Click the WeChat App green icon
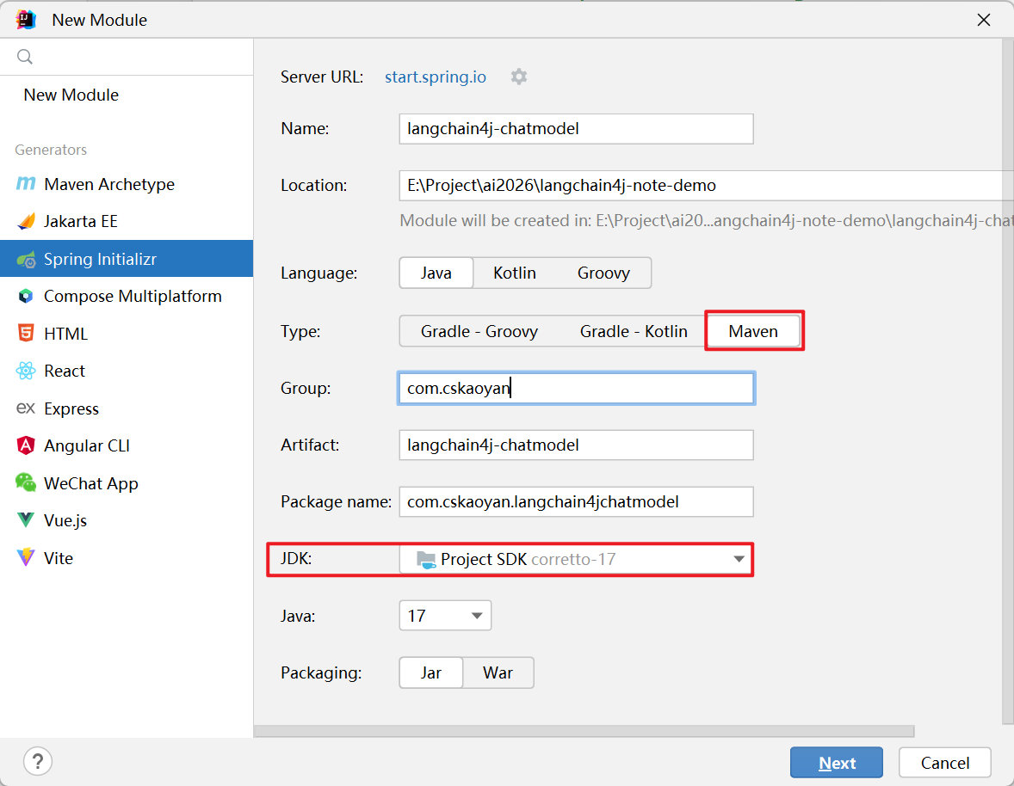The width and height of the screenshot is (1014, 786). (x=26, y=482)
